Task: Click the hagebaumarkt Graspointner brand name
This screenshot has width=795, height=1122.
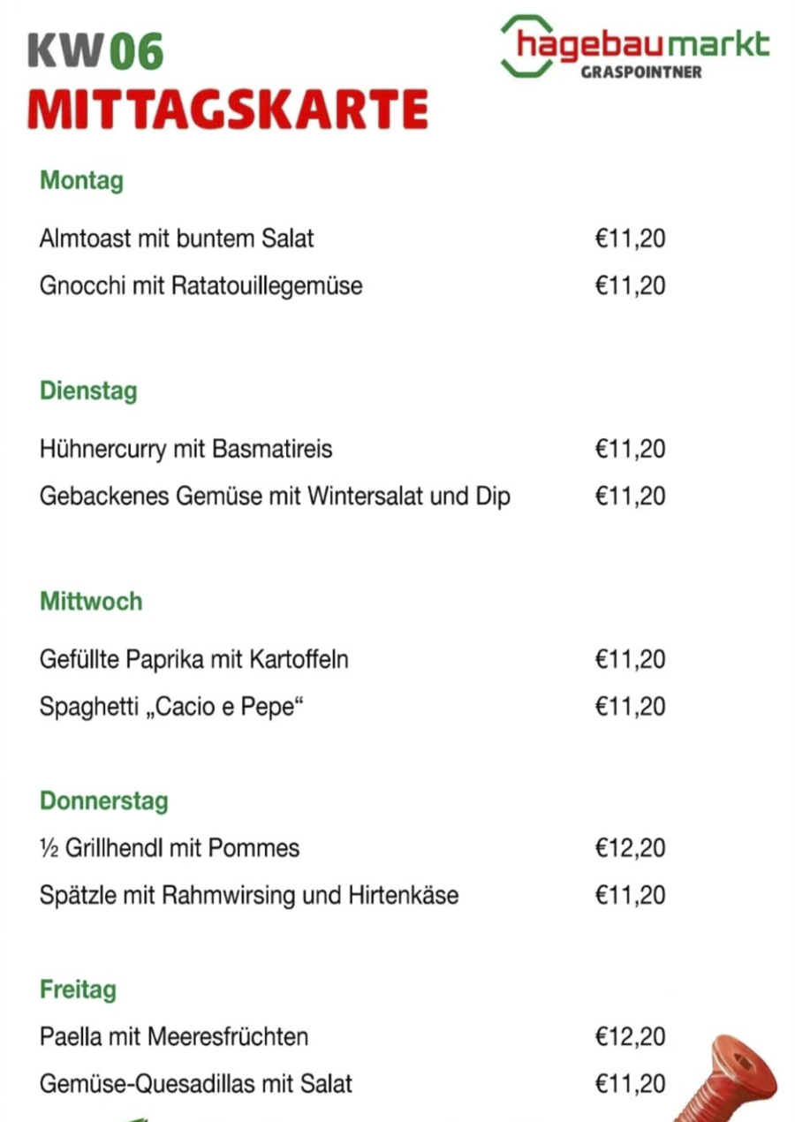Action: 642,51
